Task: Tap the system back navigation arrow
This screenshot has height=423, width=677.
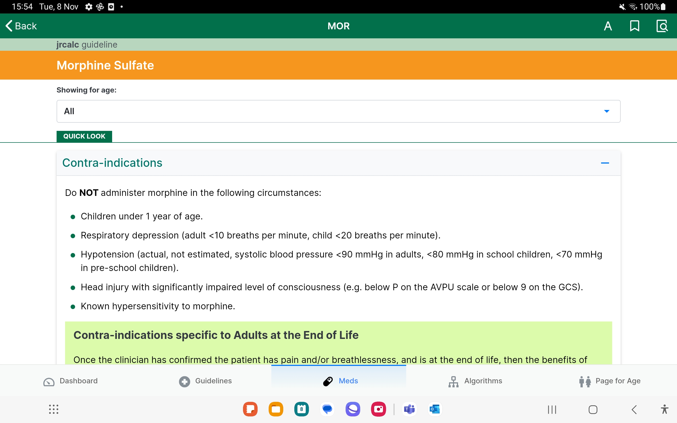Action: pos(634,410)
